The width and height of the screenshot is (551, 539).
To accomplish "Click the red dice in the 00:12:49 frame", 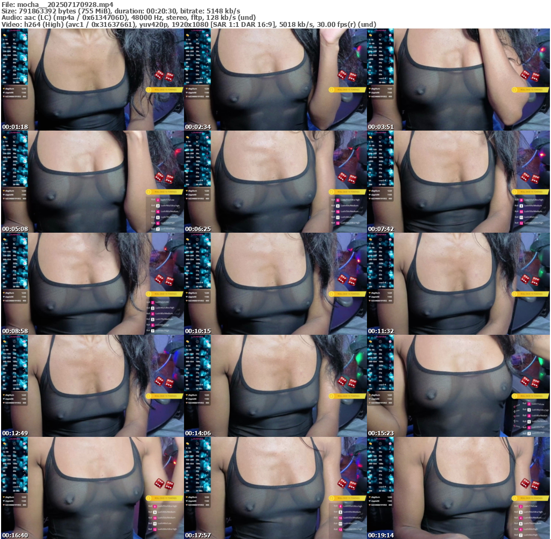I will [x=164, y=382].
